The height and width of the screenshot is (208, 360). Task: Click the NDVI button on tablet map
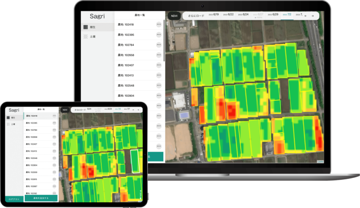65,110
